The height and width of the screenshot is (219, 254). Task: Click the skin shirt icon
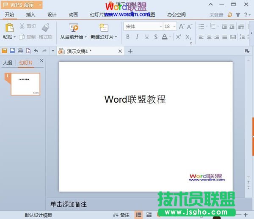click(x=238, y=15)
